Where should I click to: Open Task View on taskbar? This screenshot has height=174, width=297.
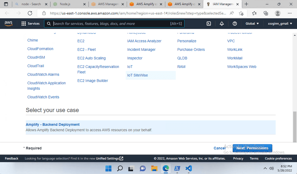tap(131, 168)
